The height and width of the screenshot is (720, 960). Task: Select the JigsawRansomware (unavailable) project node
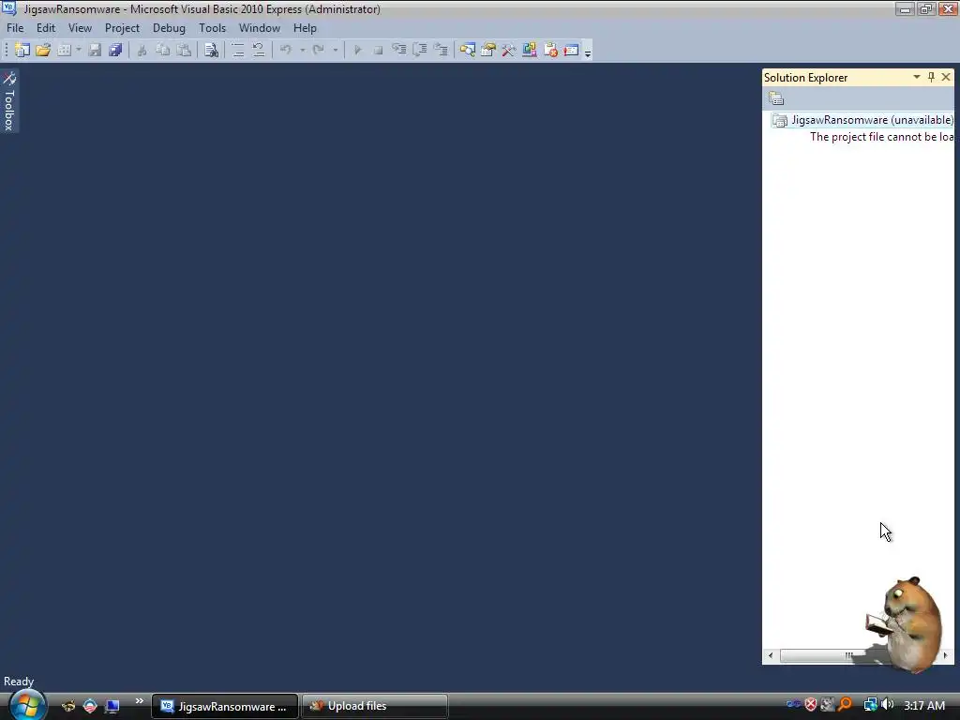[862, 120]
